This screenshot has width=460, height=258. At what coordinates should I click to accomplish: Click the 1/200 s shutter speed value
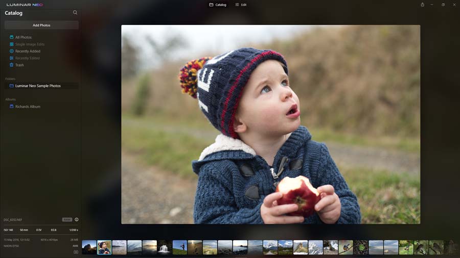(74, 230)
